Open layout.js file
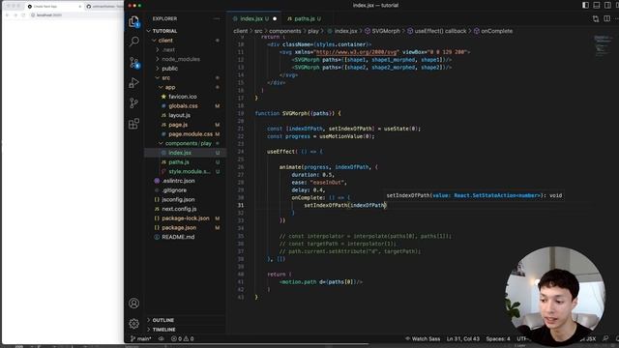Screen dimensions: 619x348 point(179,115)
